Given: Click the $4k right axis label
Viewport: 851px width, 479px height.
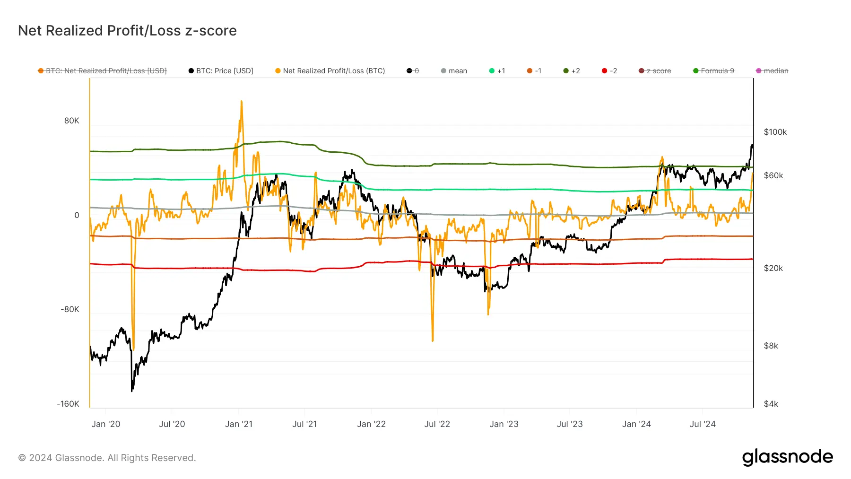Looking at the screenshot, I should click(x=771, y=404).
